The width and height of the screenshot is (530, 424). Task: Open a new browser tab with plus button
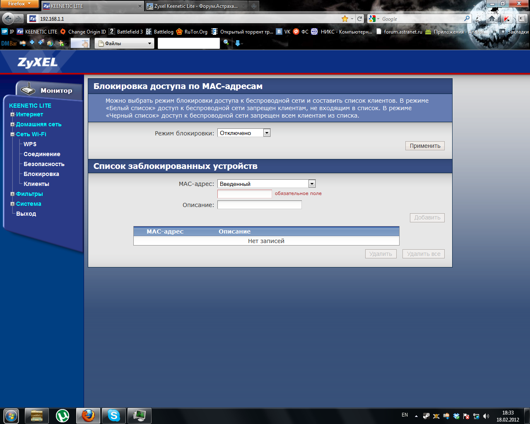[254, 6]
